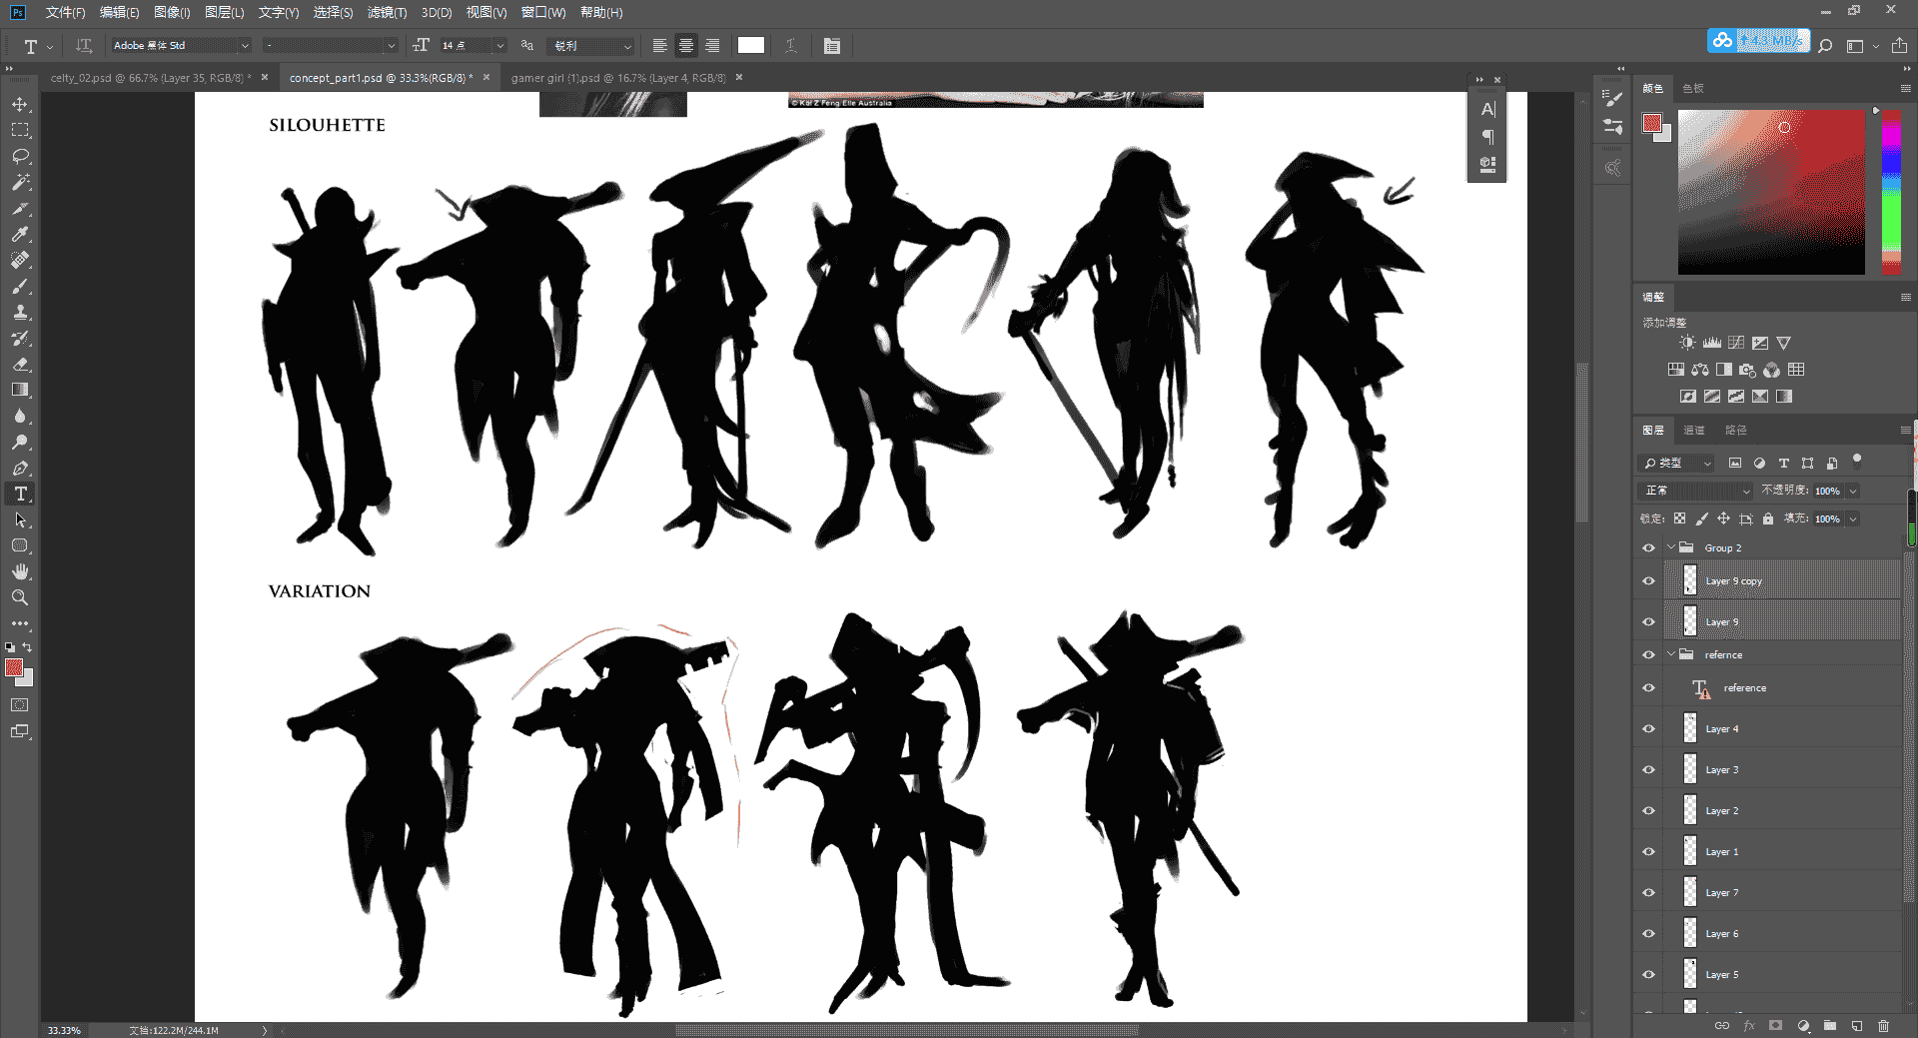Select the Eyedropper tool
The image size is (1918, 1038).
pyautogui.click(x=20, y=234)
